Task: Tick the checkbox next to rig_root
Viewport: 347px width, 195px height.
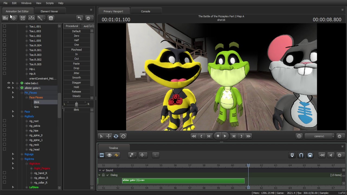Action: tap(4, 121)
